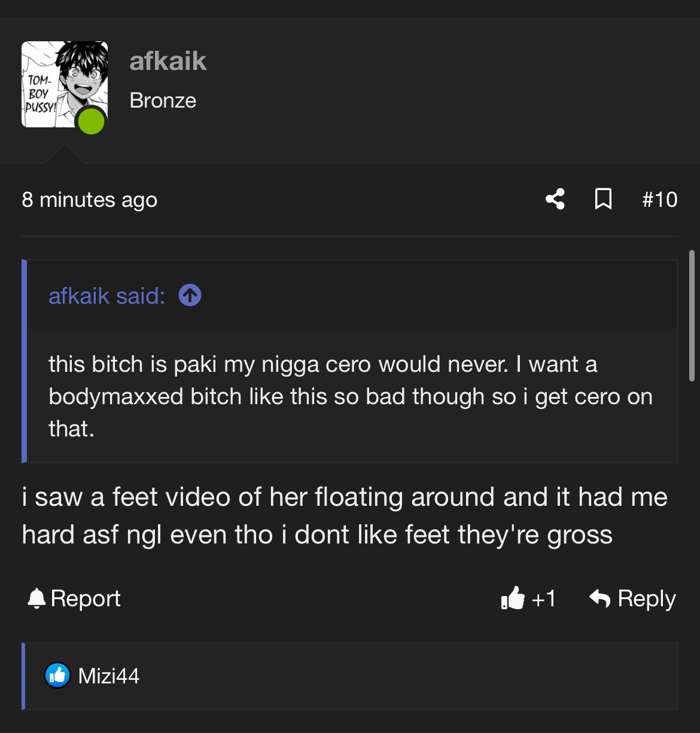Click the green online status dot on the avatar

pyautogui.click(x=91, y=121)
